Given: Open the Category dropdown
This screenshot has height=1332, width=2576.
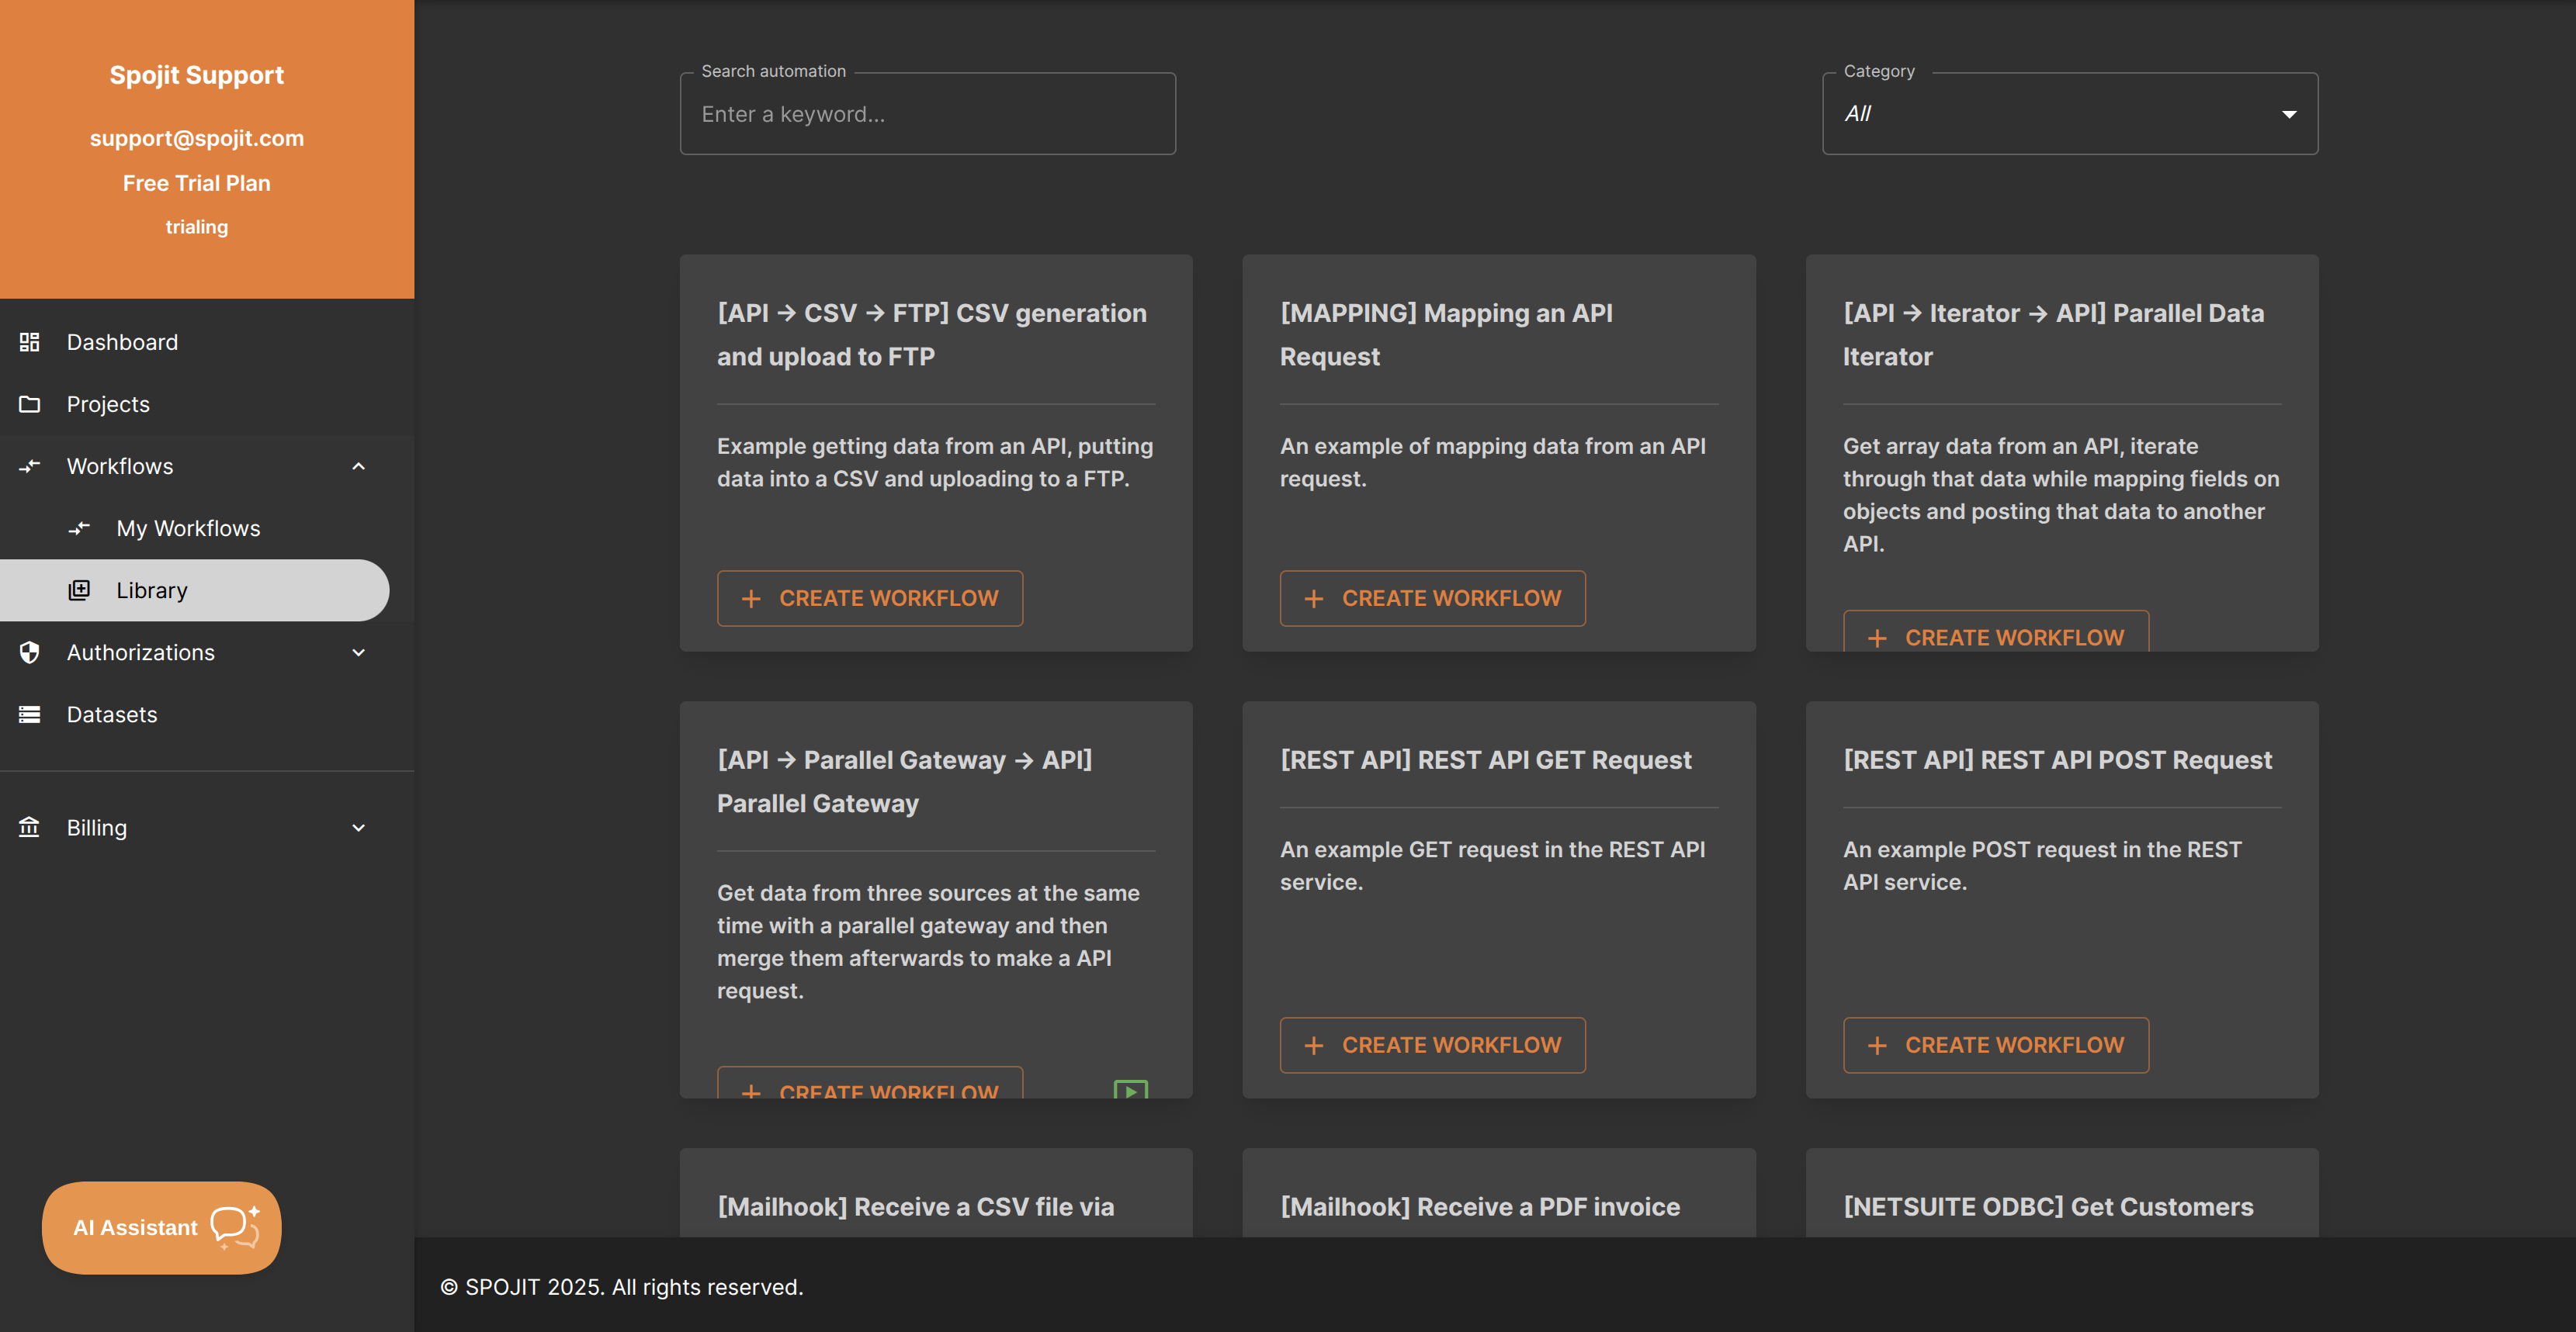Looking at the screenshot, I should (x=2070, y=114).
